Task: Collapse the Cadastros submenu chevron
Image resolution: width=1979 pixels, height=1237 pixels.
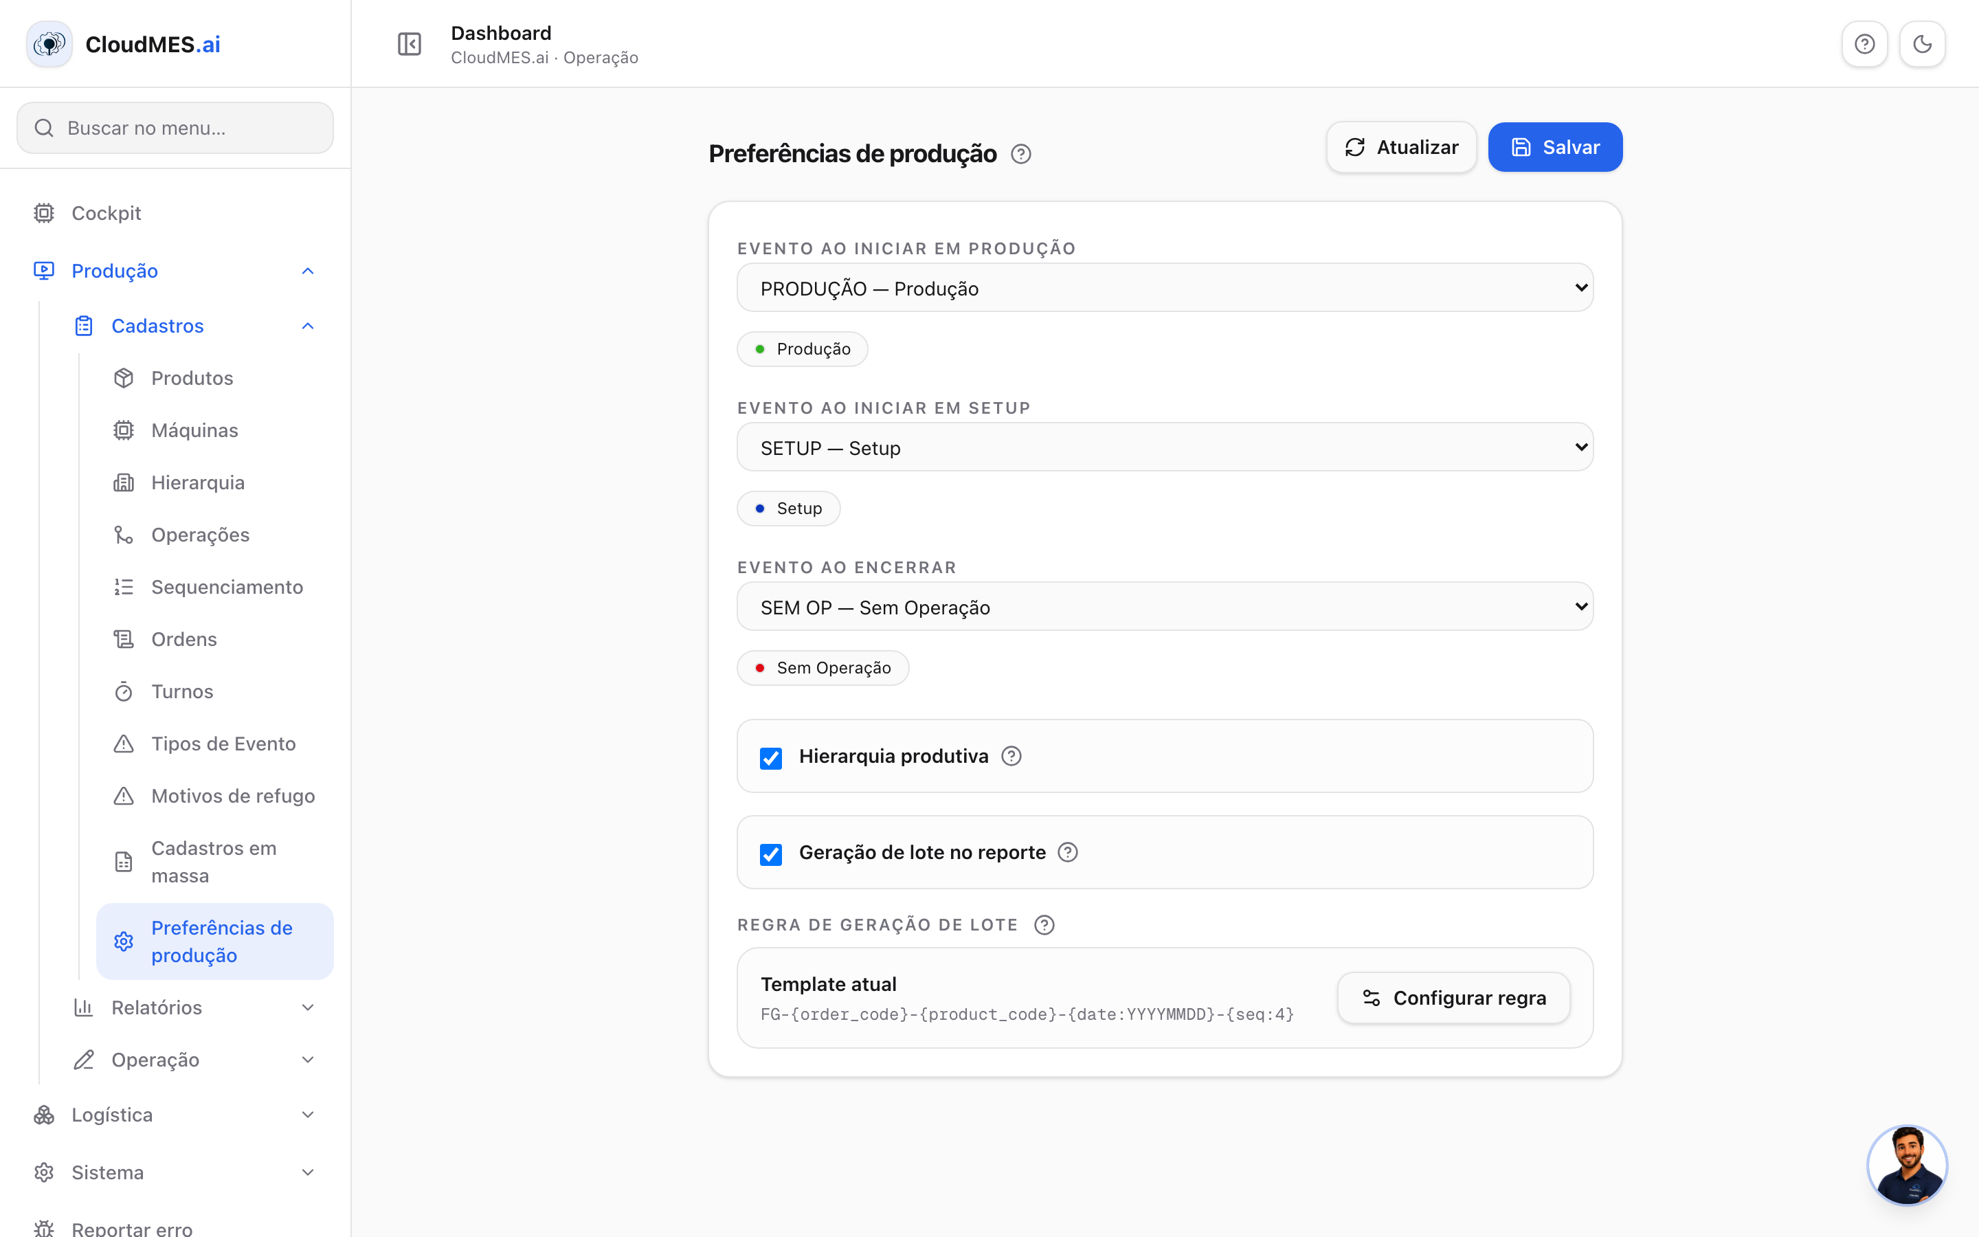Action: pyautogui.click(x=307, y=326)
